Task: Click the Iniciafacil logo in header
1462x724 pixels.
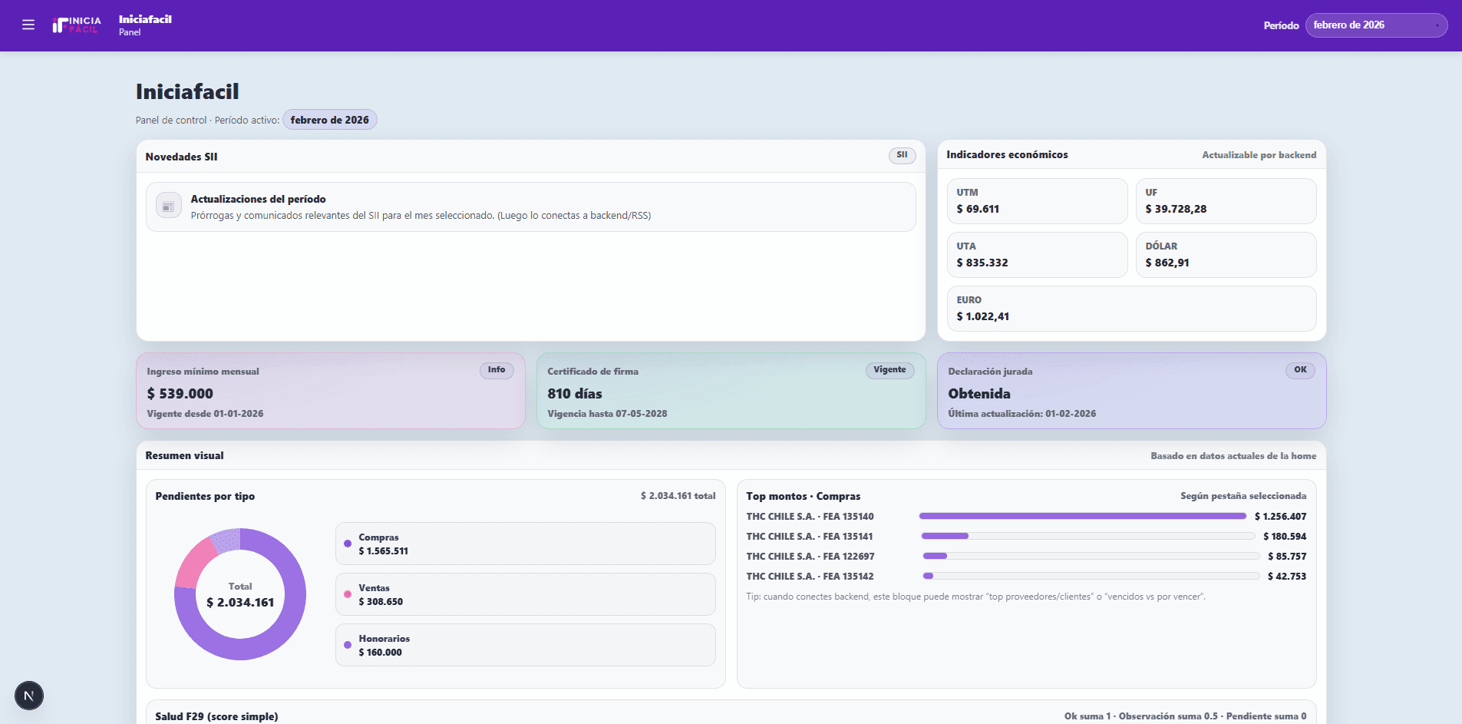Action: point(77,25)
